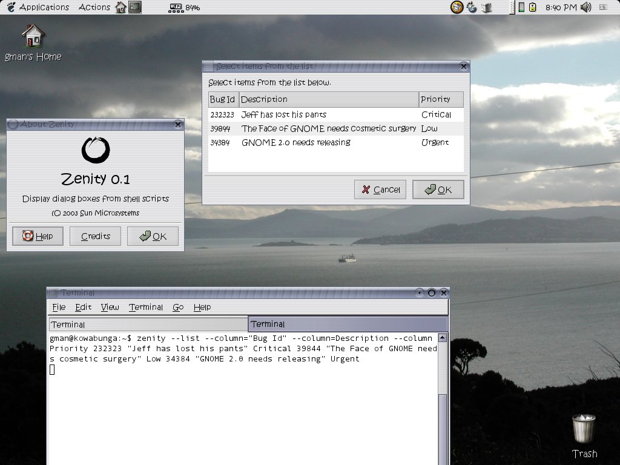
Task: Click OK in the list selection dialog
Action: click(x=438, y=190)
